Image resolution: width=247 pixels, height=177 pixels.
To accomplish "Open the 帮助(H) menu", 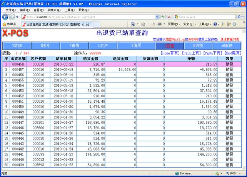I will [x=83, y=10].
